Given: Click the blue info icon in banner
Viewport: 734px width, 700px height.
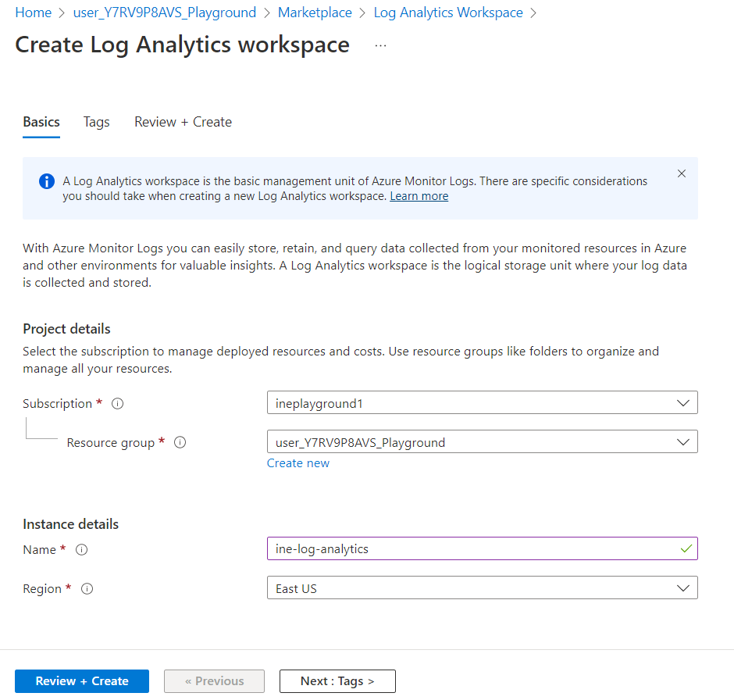Looking at the screenshot, I should pyautogui.click(x=47, y=181).
